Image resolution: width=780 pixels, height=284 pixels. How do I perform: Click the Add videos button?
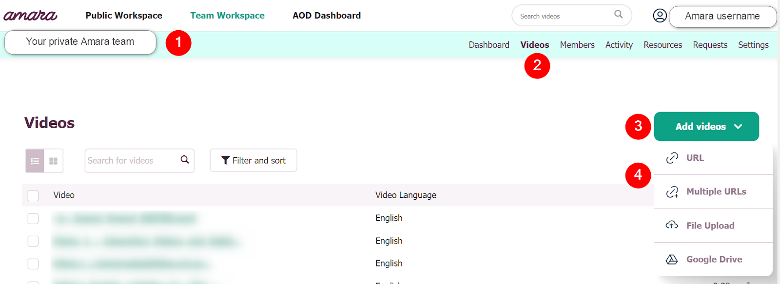(706, 127)
